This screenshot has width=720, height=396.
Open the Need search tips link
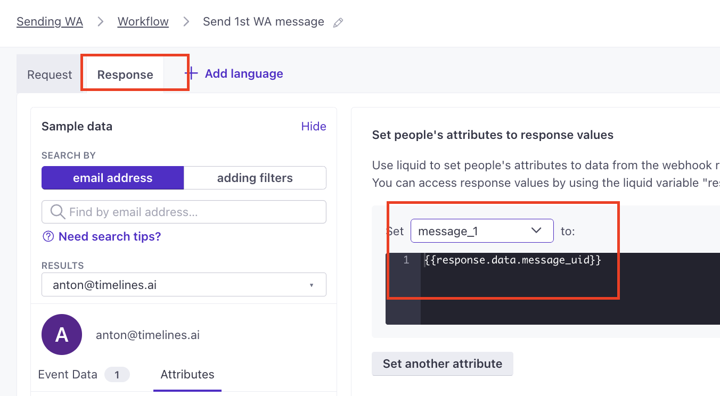coord(109,236)
